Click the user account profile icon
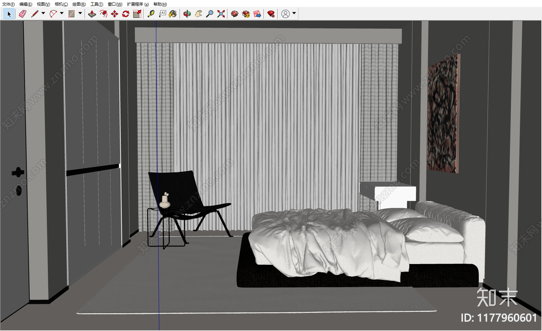This screenshot has height=331, width=542. coord(286,14)
